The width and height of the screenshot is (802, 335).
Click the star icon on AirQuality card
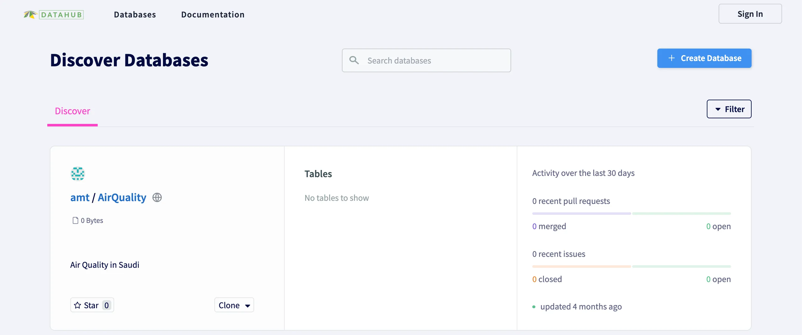[77, 305]
